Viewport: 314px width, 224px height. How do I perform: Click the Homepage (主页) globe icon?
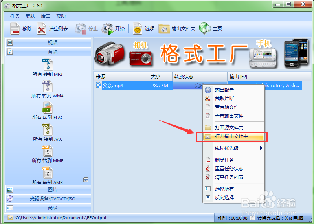coord(205,28)
